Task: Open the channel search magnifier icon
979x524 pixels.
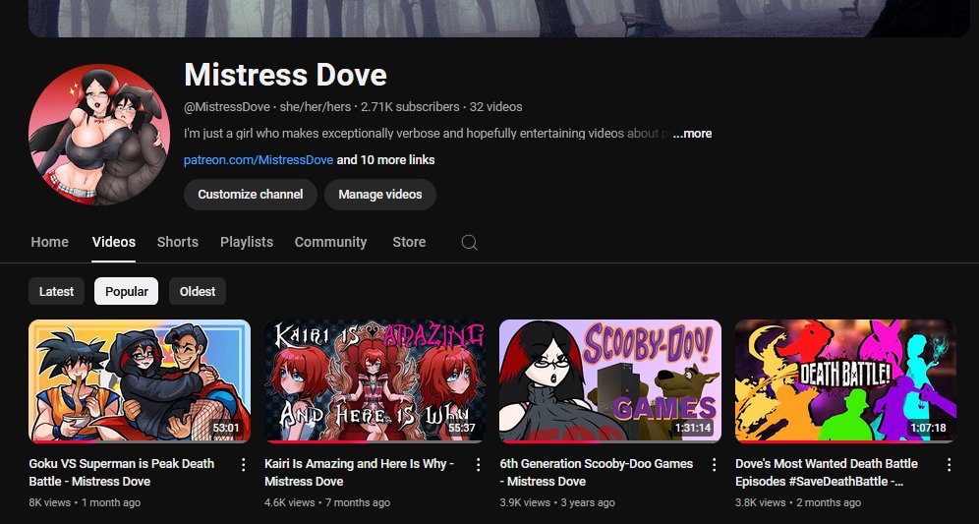Action: tap(470, 242)
